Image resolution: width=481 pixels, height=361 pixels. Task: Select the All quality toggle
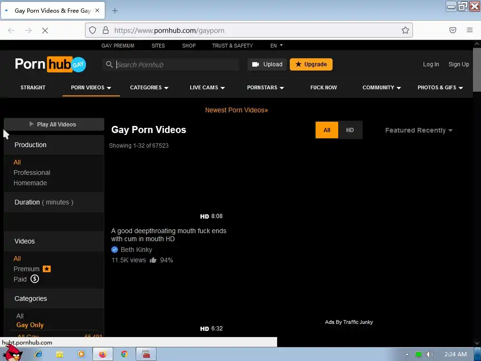coord(327,130)
